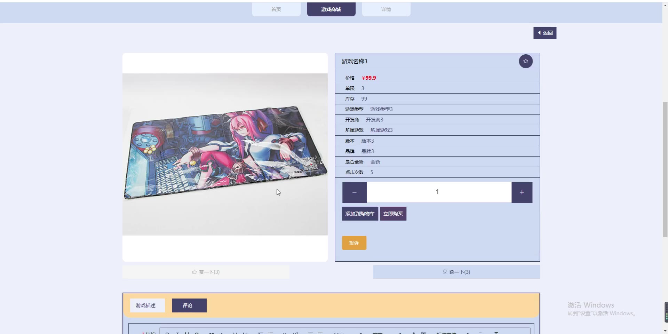668x334 pixels.
Task: Click the 是否全新 label
Action: coord(354,162)
